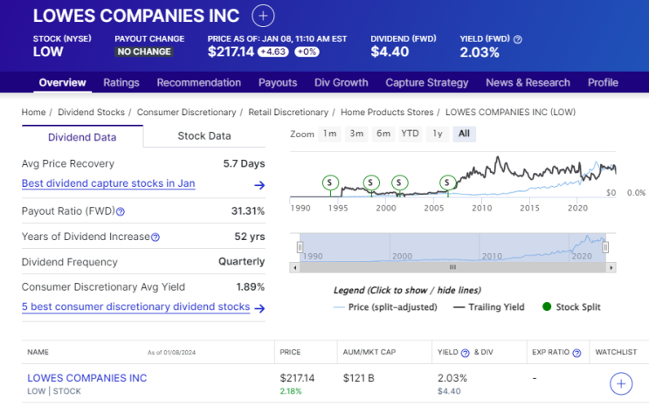
Task: Click the chart navigator right range handle
Action: 605,247
